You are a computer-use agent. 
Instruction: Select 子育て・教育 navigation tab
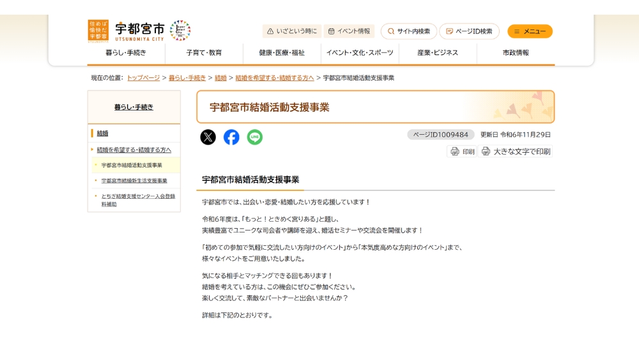(x=204, y=53)
